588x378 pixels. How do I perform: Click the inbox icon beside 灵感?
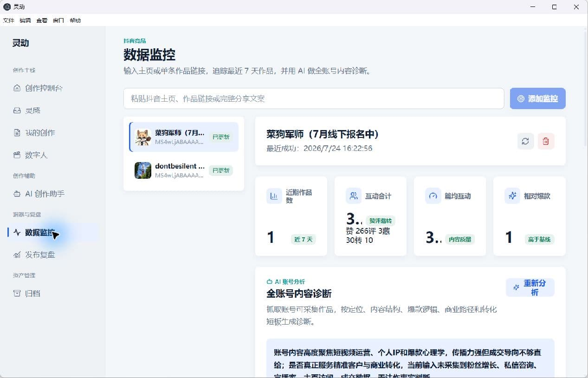point(17,111)
